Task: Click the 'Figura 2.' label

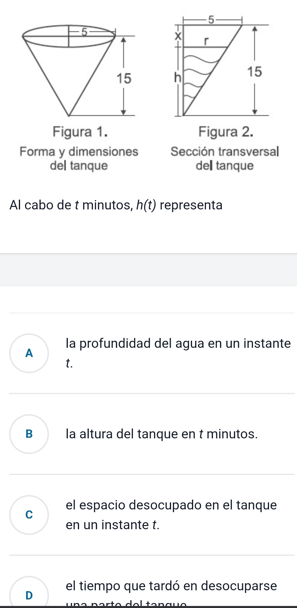Action: tap(226, 132)
